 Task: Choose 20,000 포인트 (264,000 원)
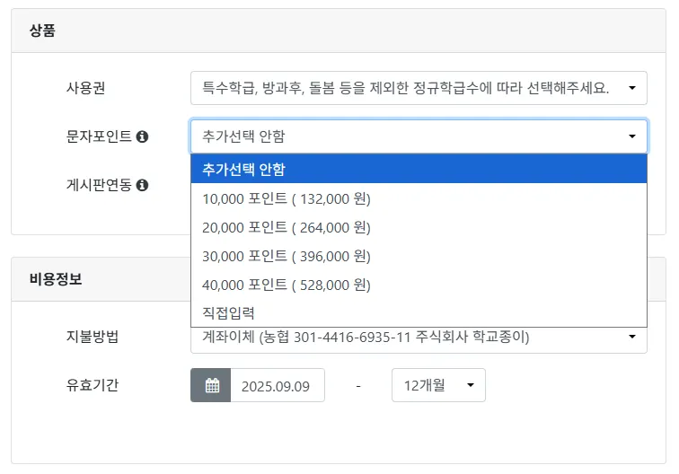pos(418,227)
